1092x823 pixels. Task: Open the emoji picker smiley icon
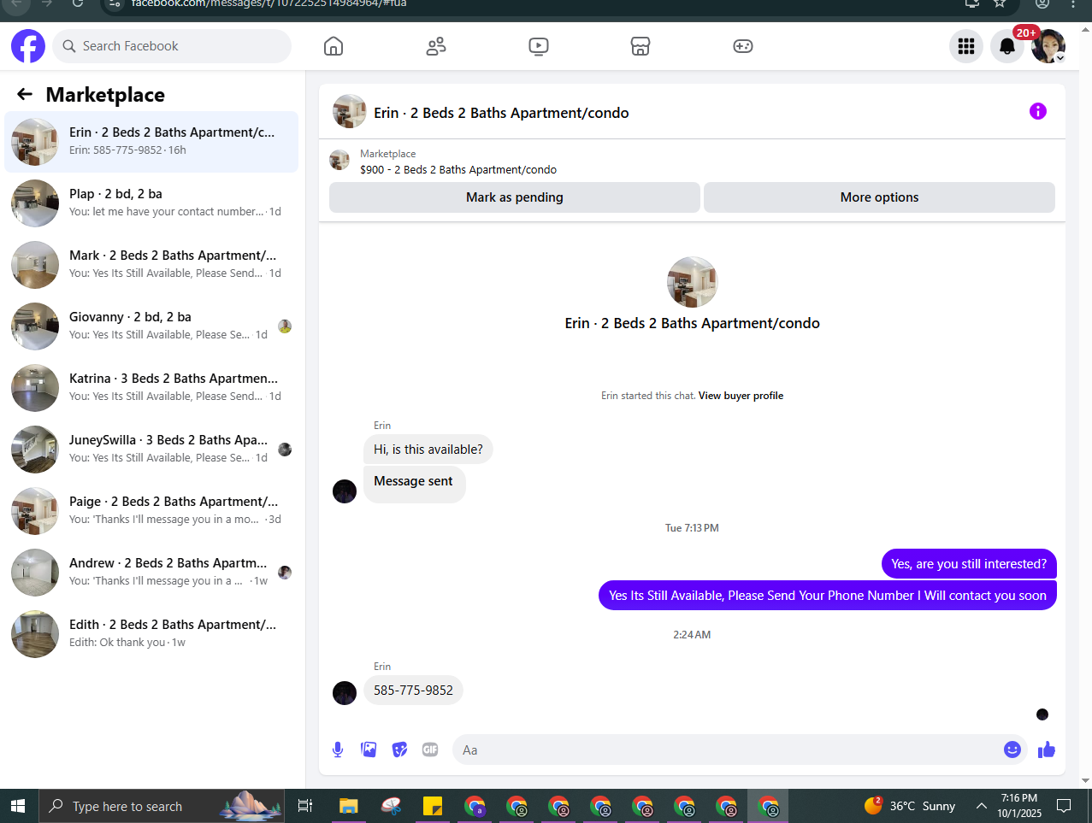click(1012, 750)
